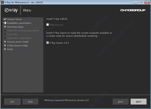Select the Licensing Setup step
The image size is (151, 109).
[15, 27]
